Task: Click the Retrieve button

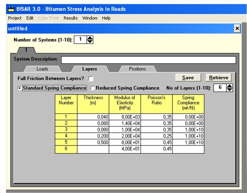Action: 219,78
